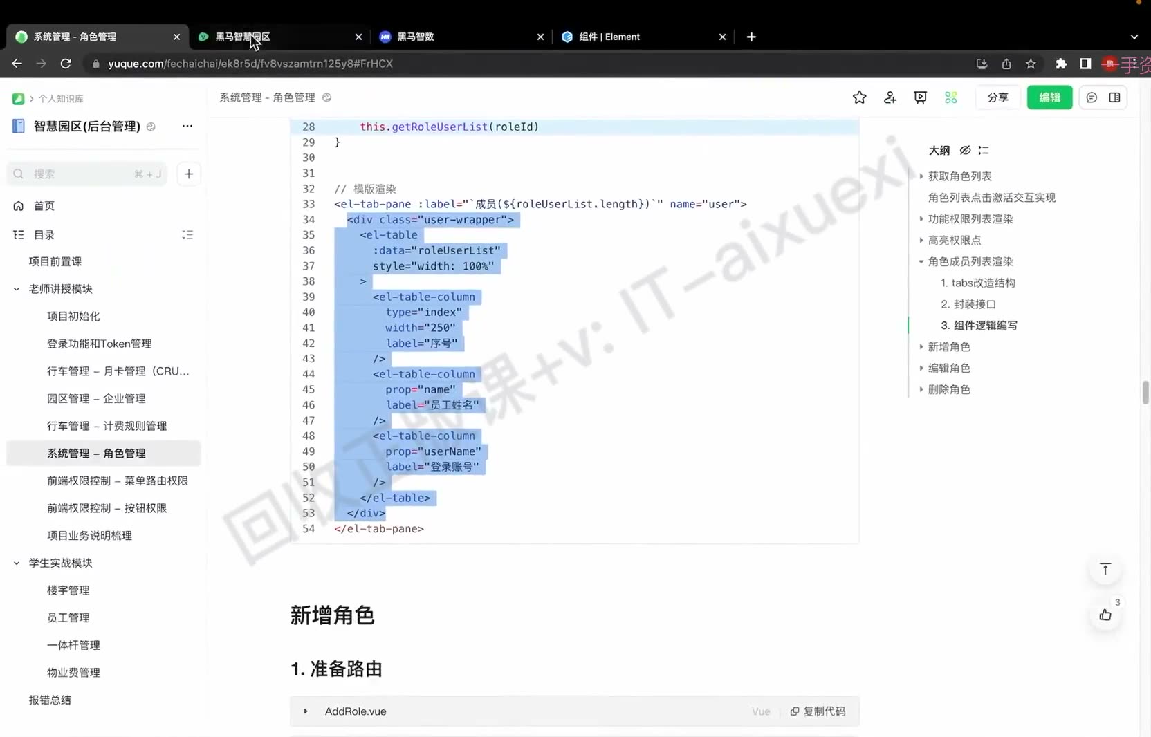Screen dimensions: 1151x737
Task: Open 楼宇管理 in the sidebar
Action: (x=68, y=590)
